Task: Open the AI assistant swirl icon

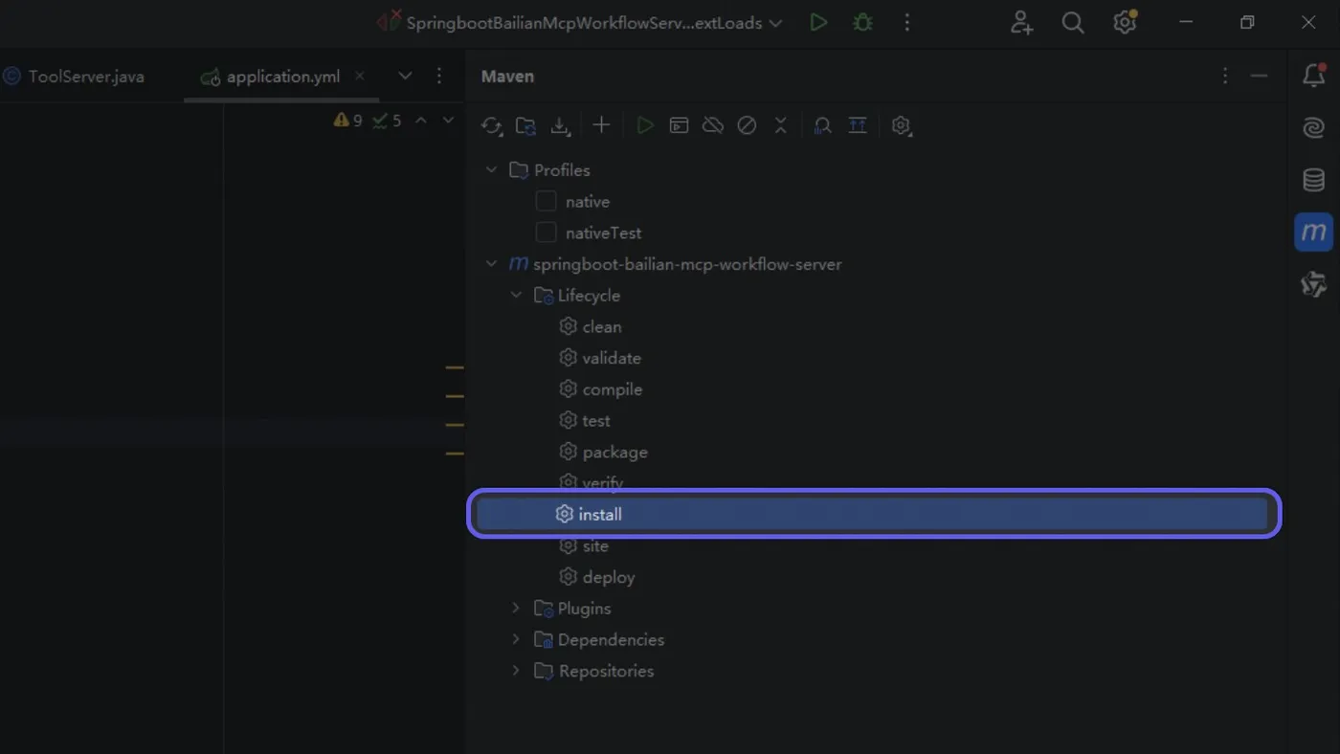Action: pos(1314,127)
